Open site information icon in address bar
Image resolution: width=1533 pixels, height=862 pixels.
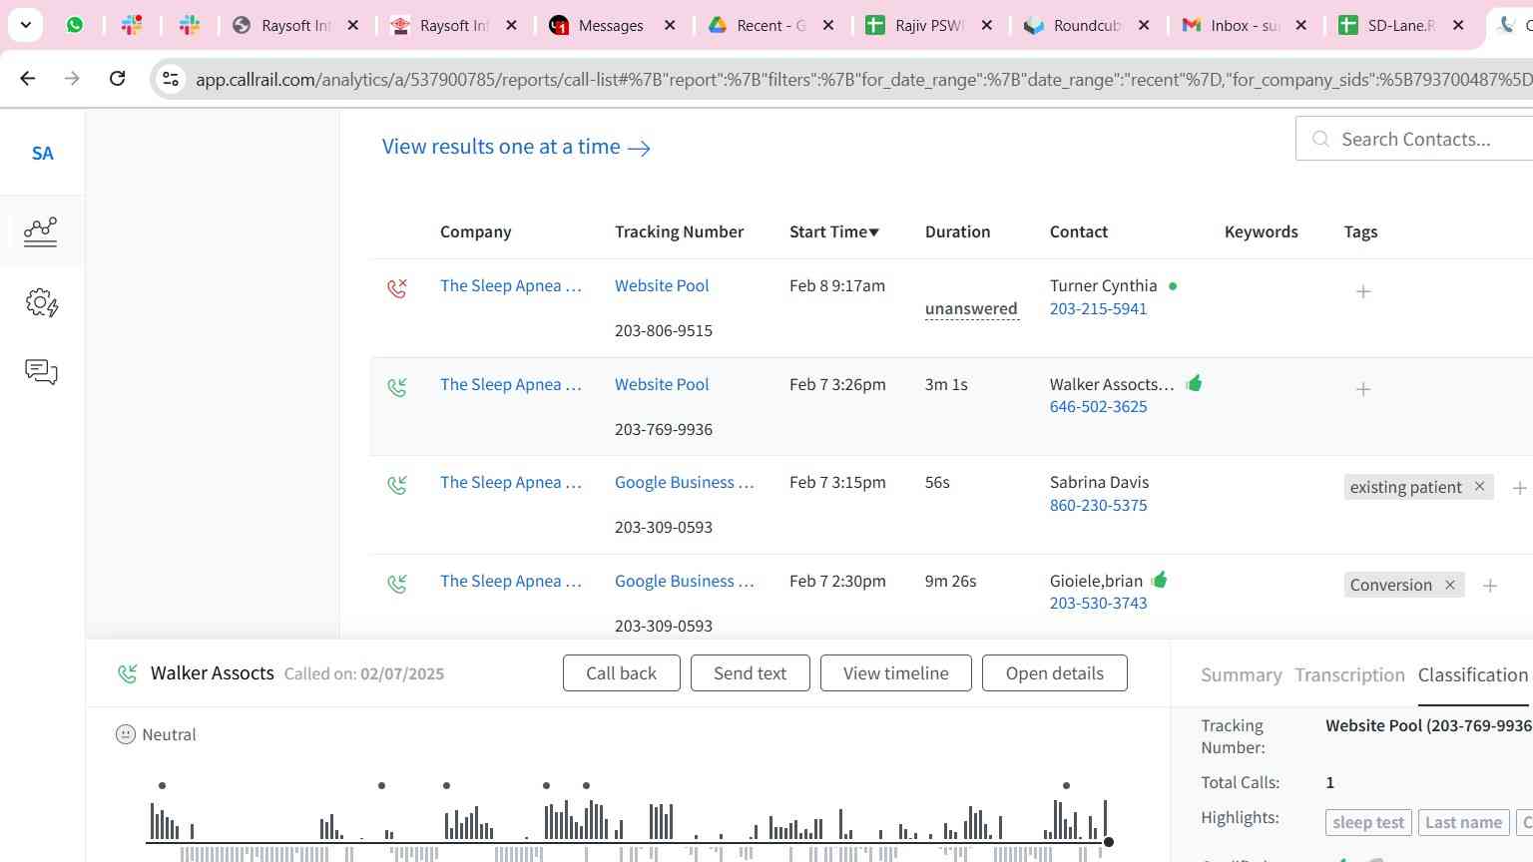[x=171, y=79]
